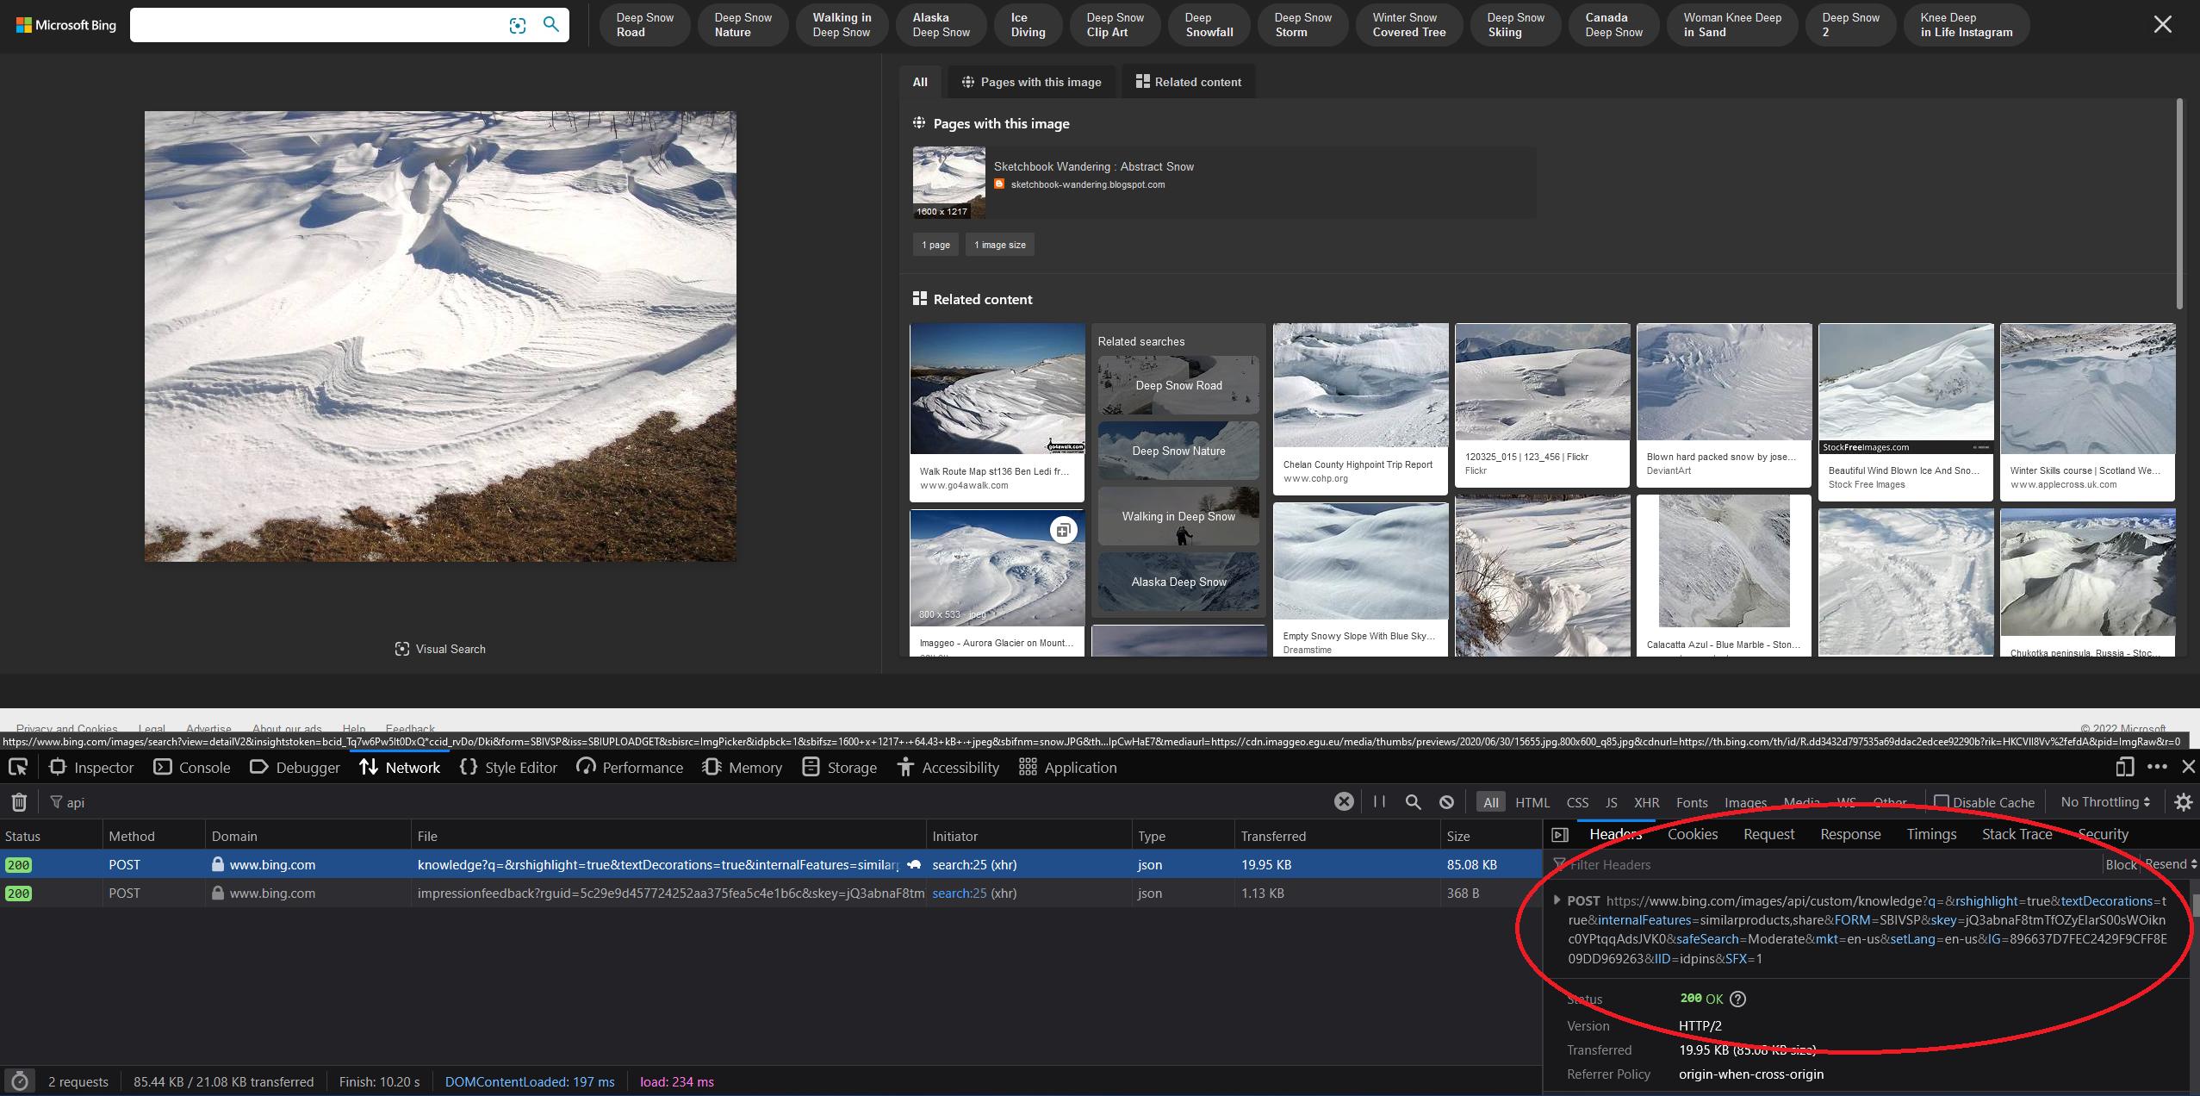Expand the POST request URL details
Image resolution: width=2200 pixels, height=1096 pixels.
(x=1557, y=900)
